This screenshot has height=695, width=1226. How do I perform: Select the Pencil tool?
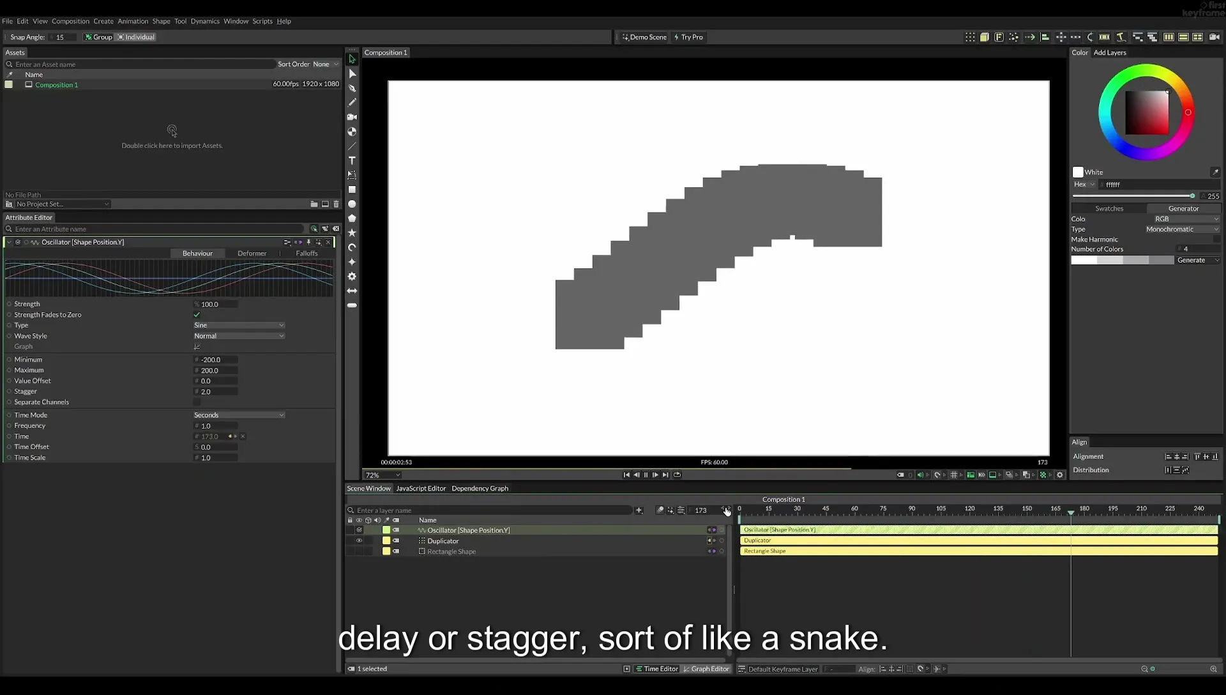(352, 102)
